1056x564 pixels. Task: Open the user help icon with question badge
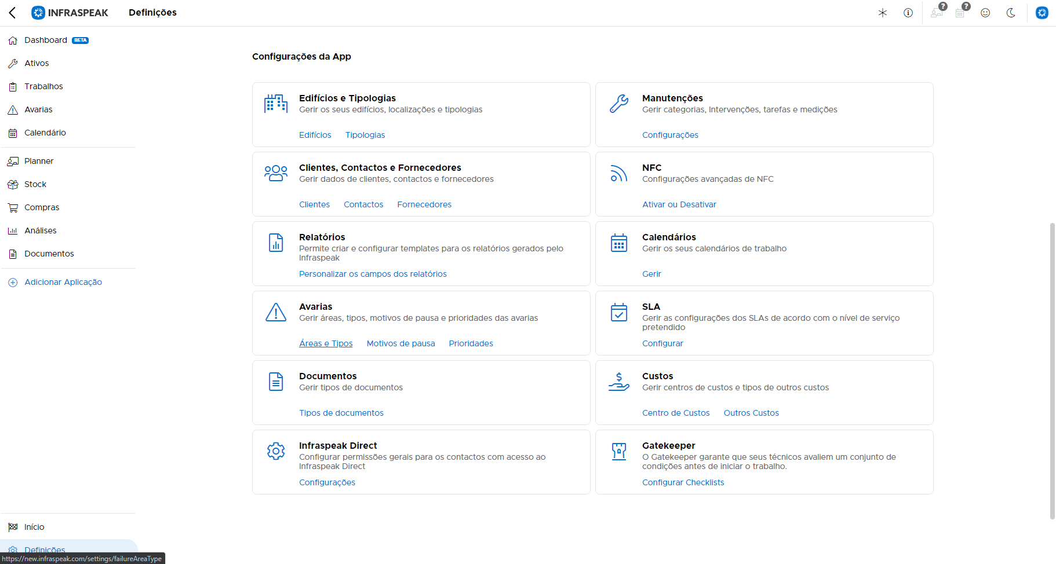coord(938,11)
